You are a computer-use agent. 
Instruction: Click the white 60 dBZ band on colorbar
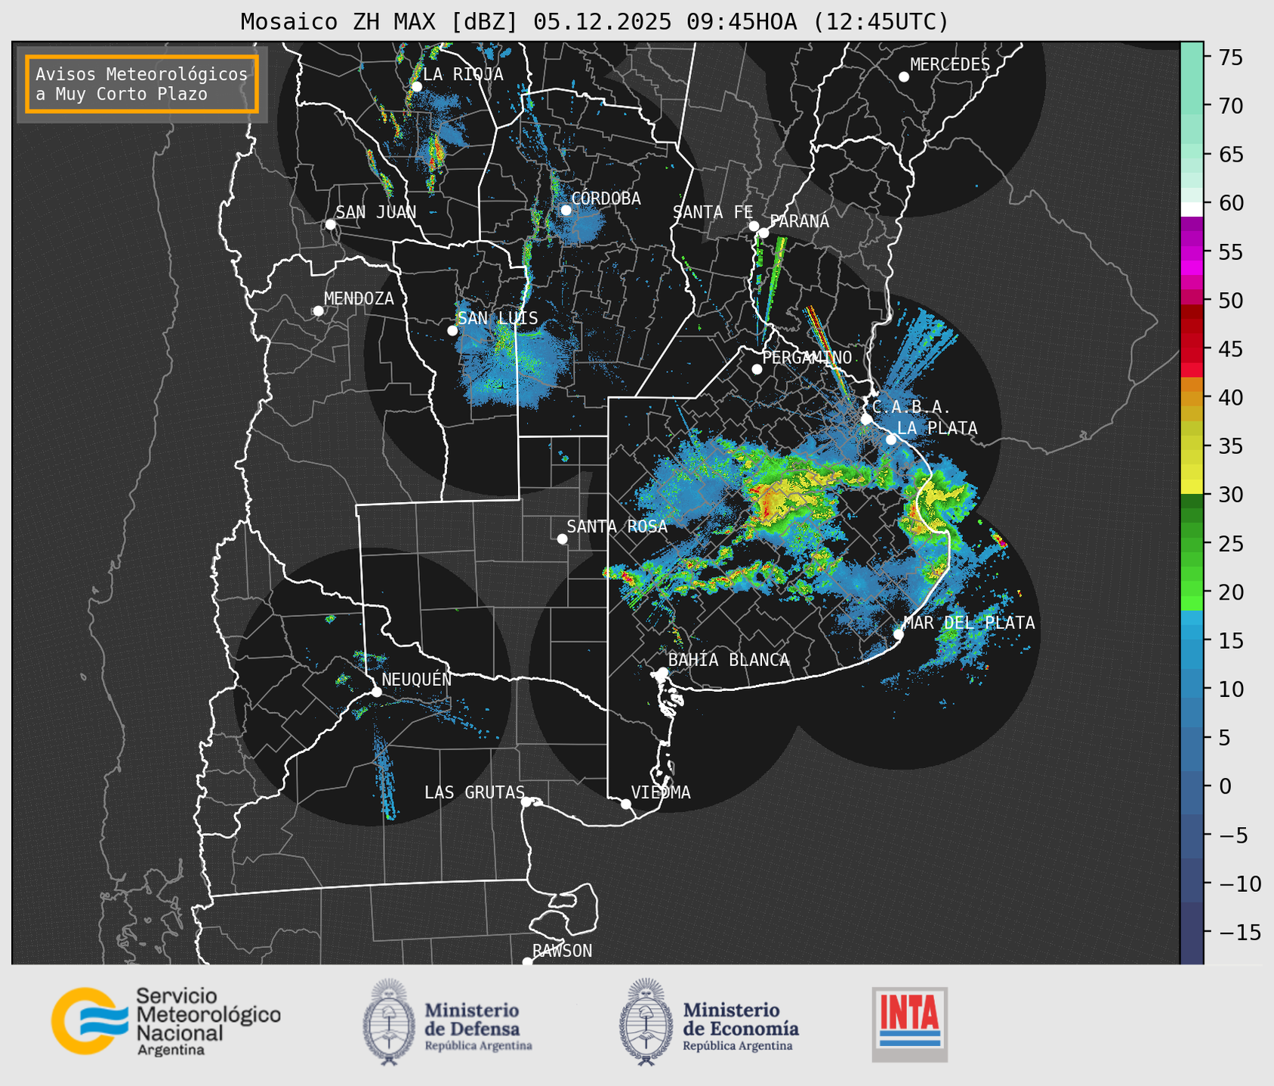tap(1192, 209)
